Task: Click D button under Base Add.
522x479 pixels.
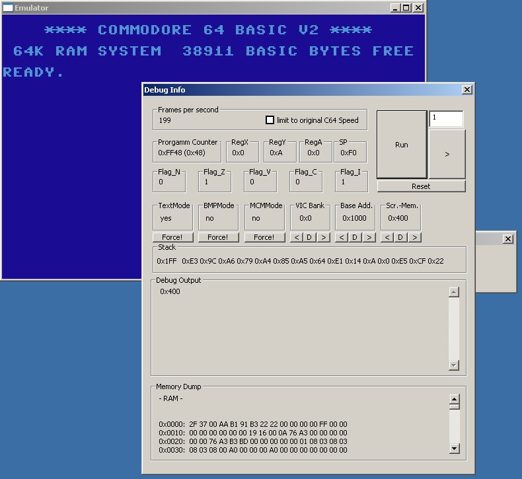Action: click(355, 237)
